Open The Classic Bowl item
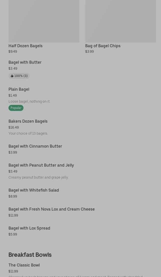The height and width of the screenshot is (277, 161). (x=24, y=265)
